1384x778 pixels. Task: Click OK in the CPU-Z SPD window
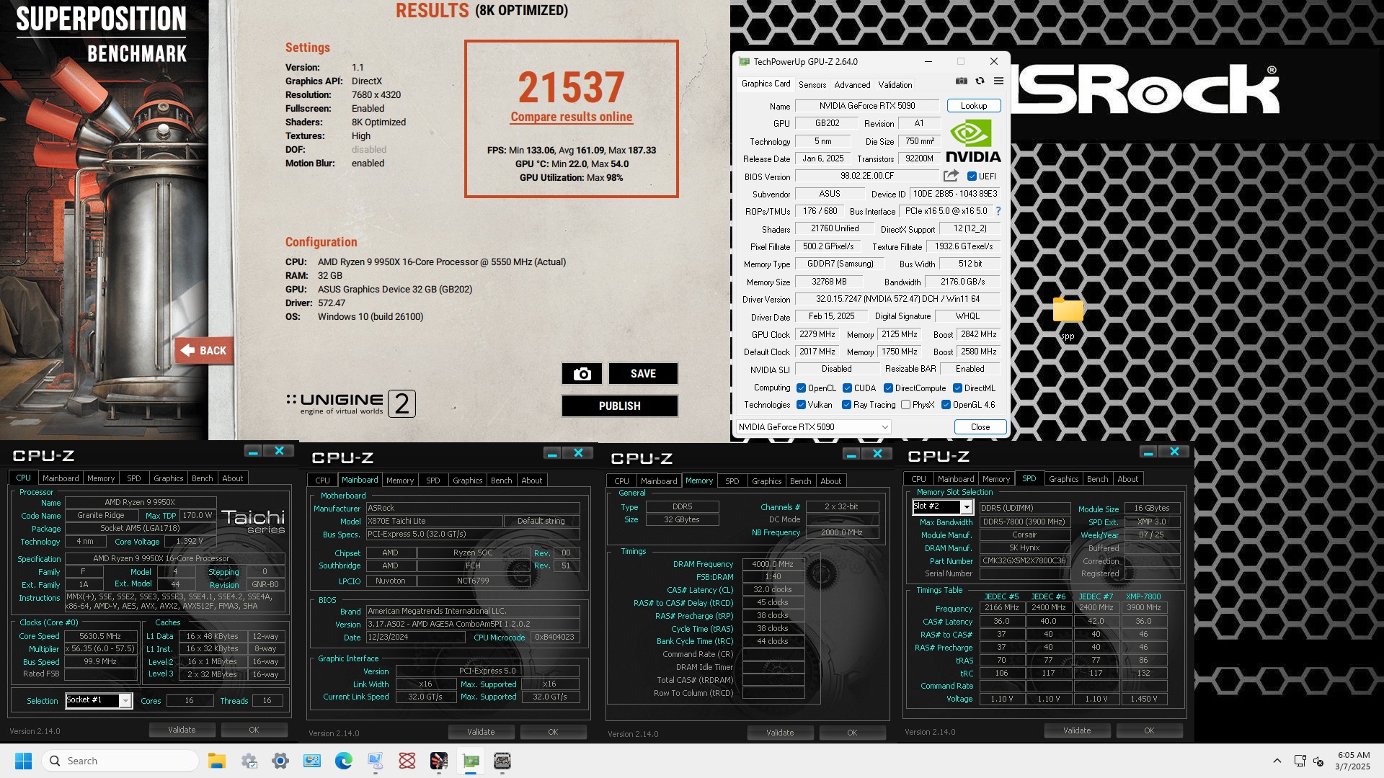coord(1149,730)
